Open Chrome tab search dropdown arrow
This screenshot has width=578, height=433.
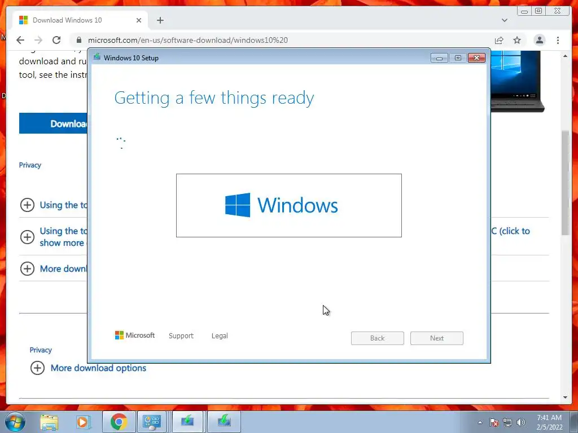coord(504,20)
